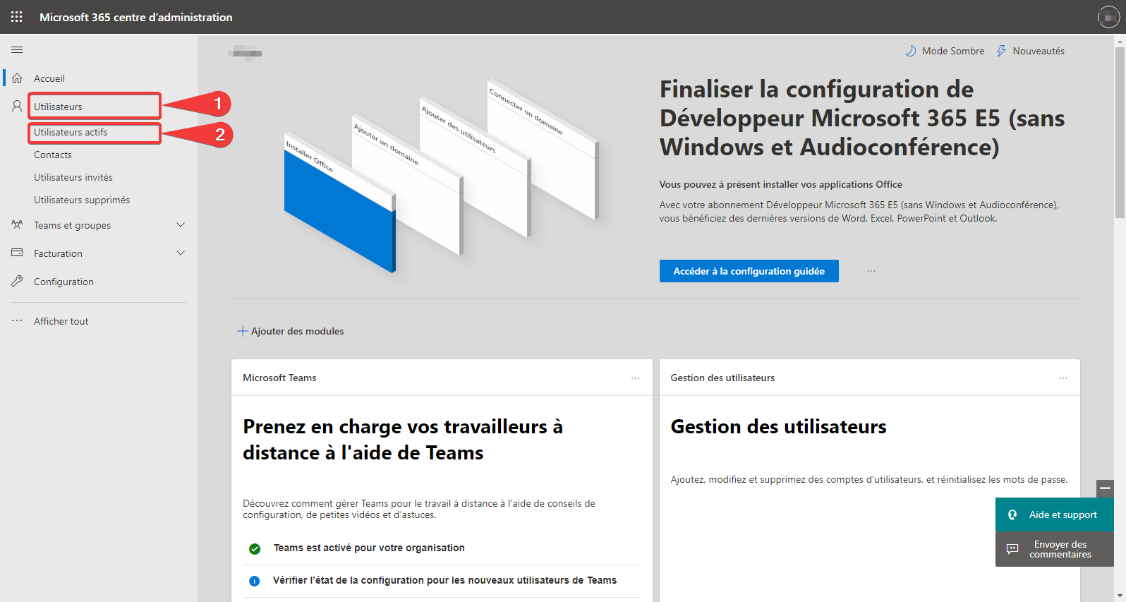
Task: Click green check Teams activé status icon
Action: coord(255,548)
